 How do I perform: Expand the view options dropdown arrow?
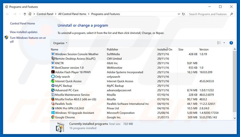point(224,43)
